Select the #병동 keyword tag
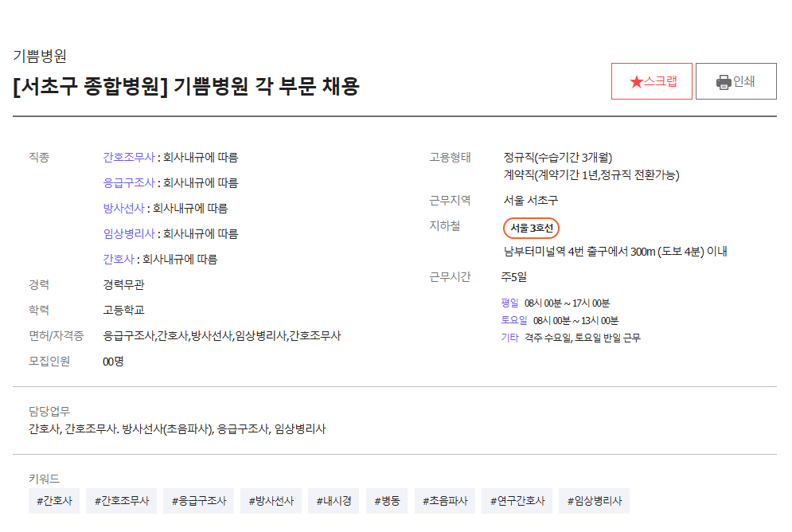 point(387,501)
